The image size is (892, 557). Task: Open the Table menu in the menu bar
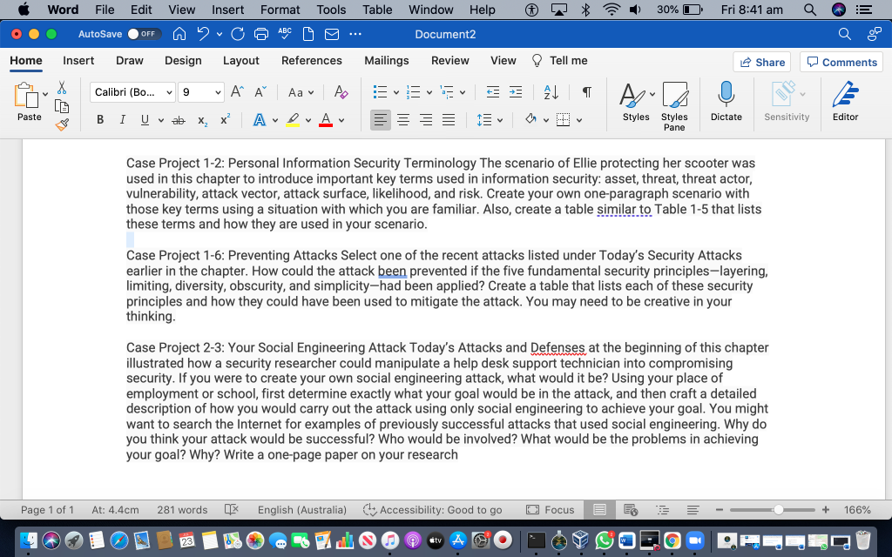click(x=377, y=10)
